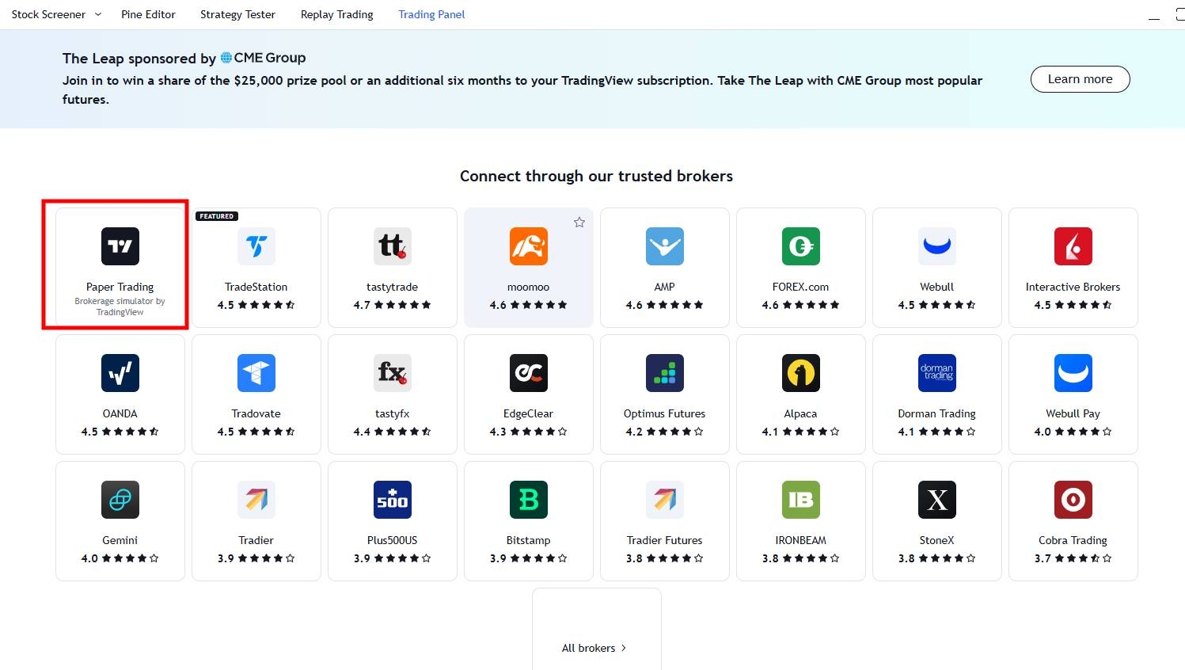Select the Trading Panel tab
This screenshot has height=670, width=1185.
[431, 14]
